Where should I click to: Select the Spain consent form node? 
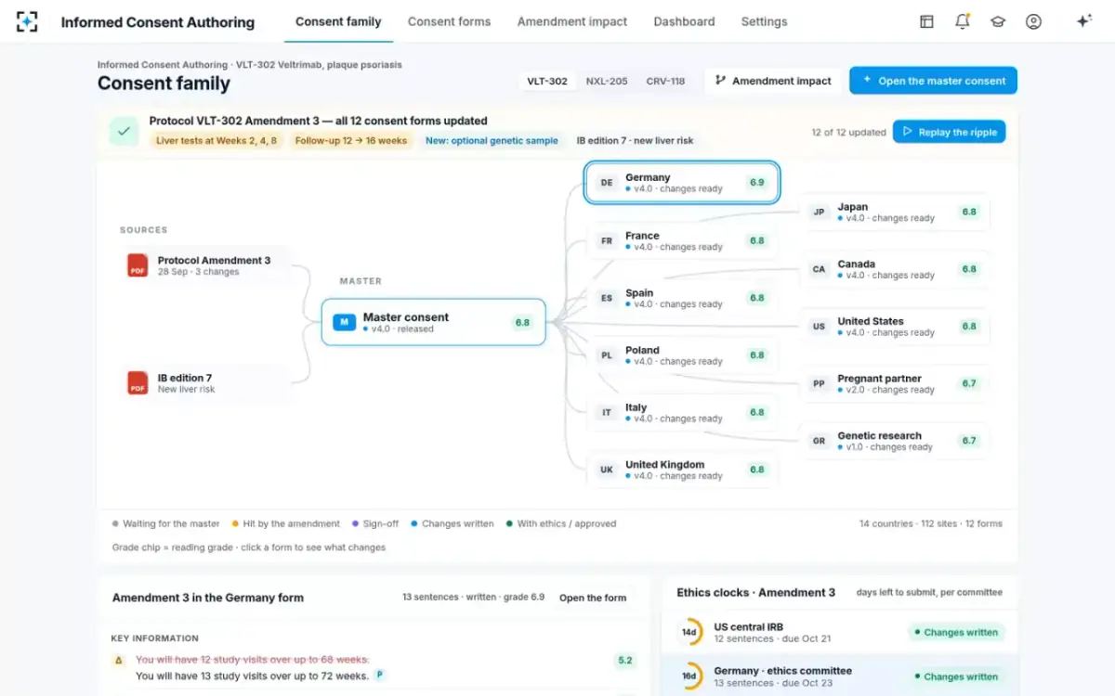(x=683, y=298)
